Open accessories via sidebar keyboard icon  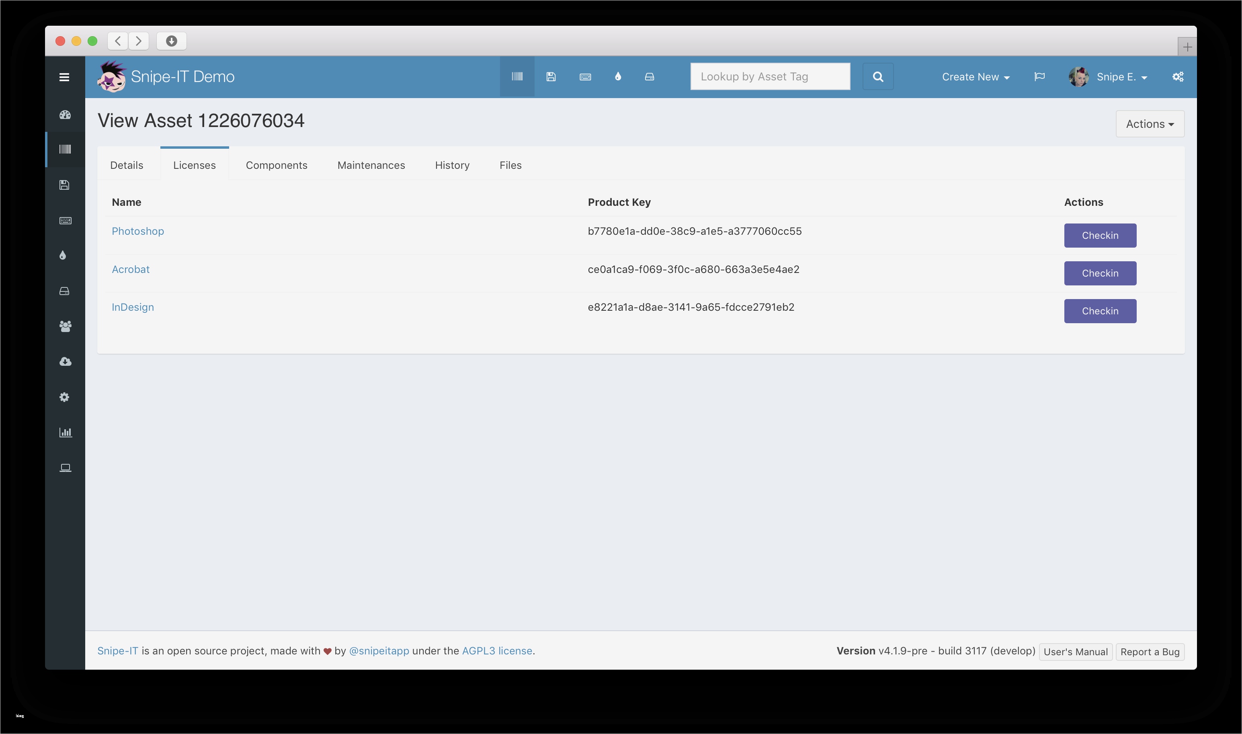[65, 221]
